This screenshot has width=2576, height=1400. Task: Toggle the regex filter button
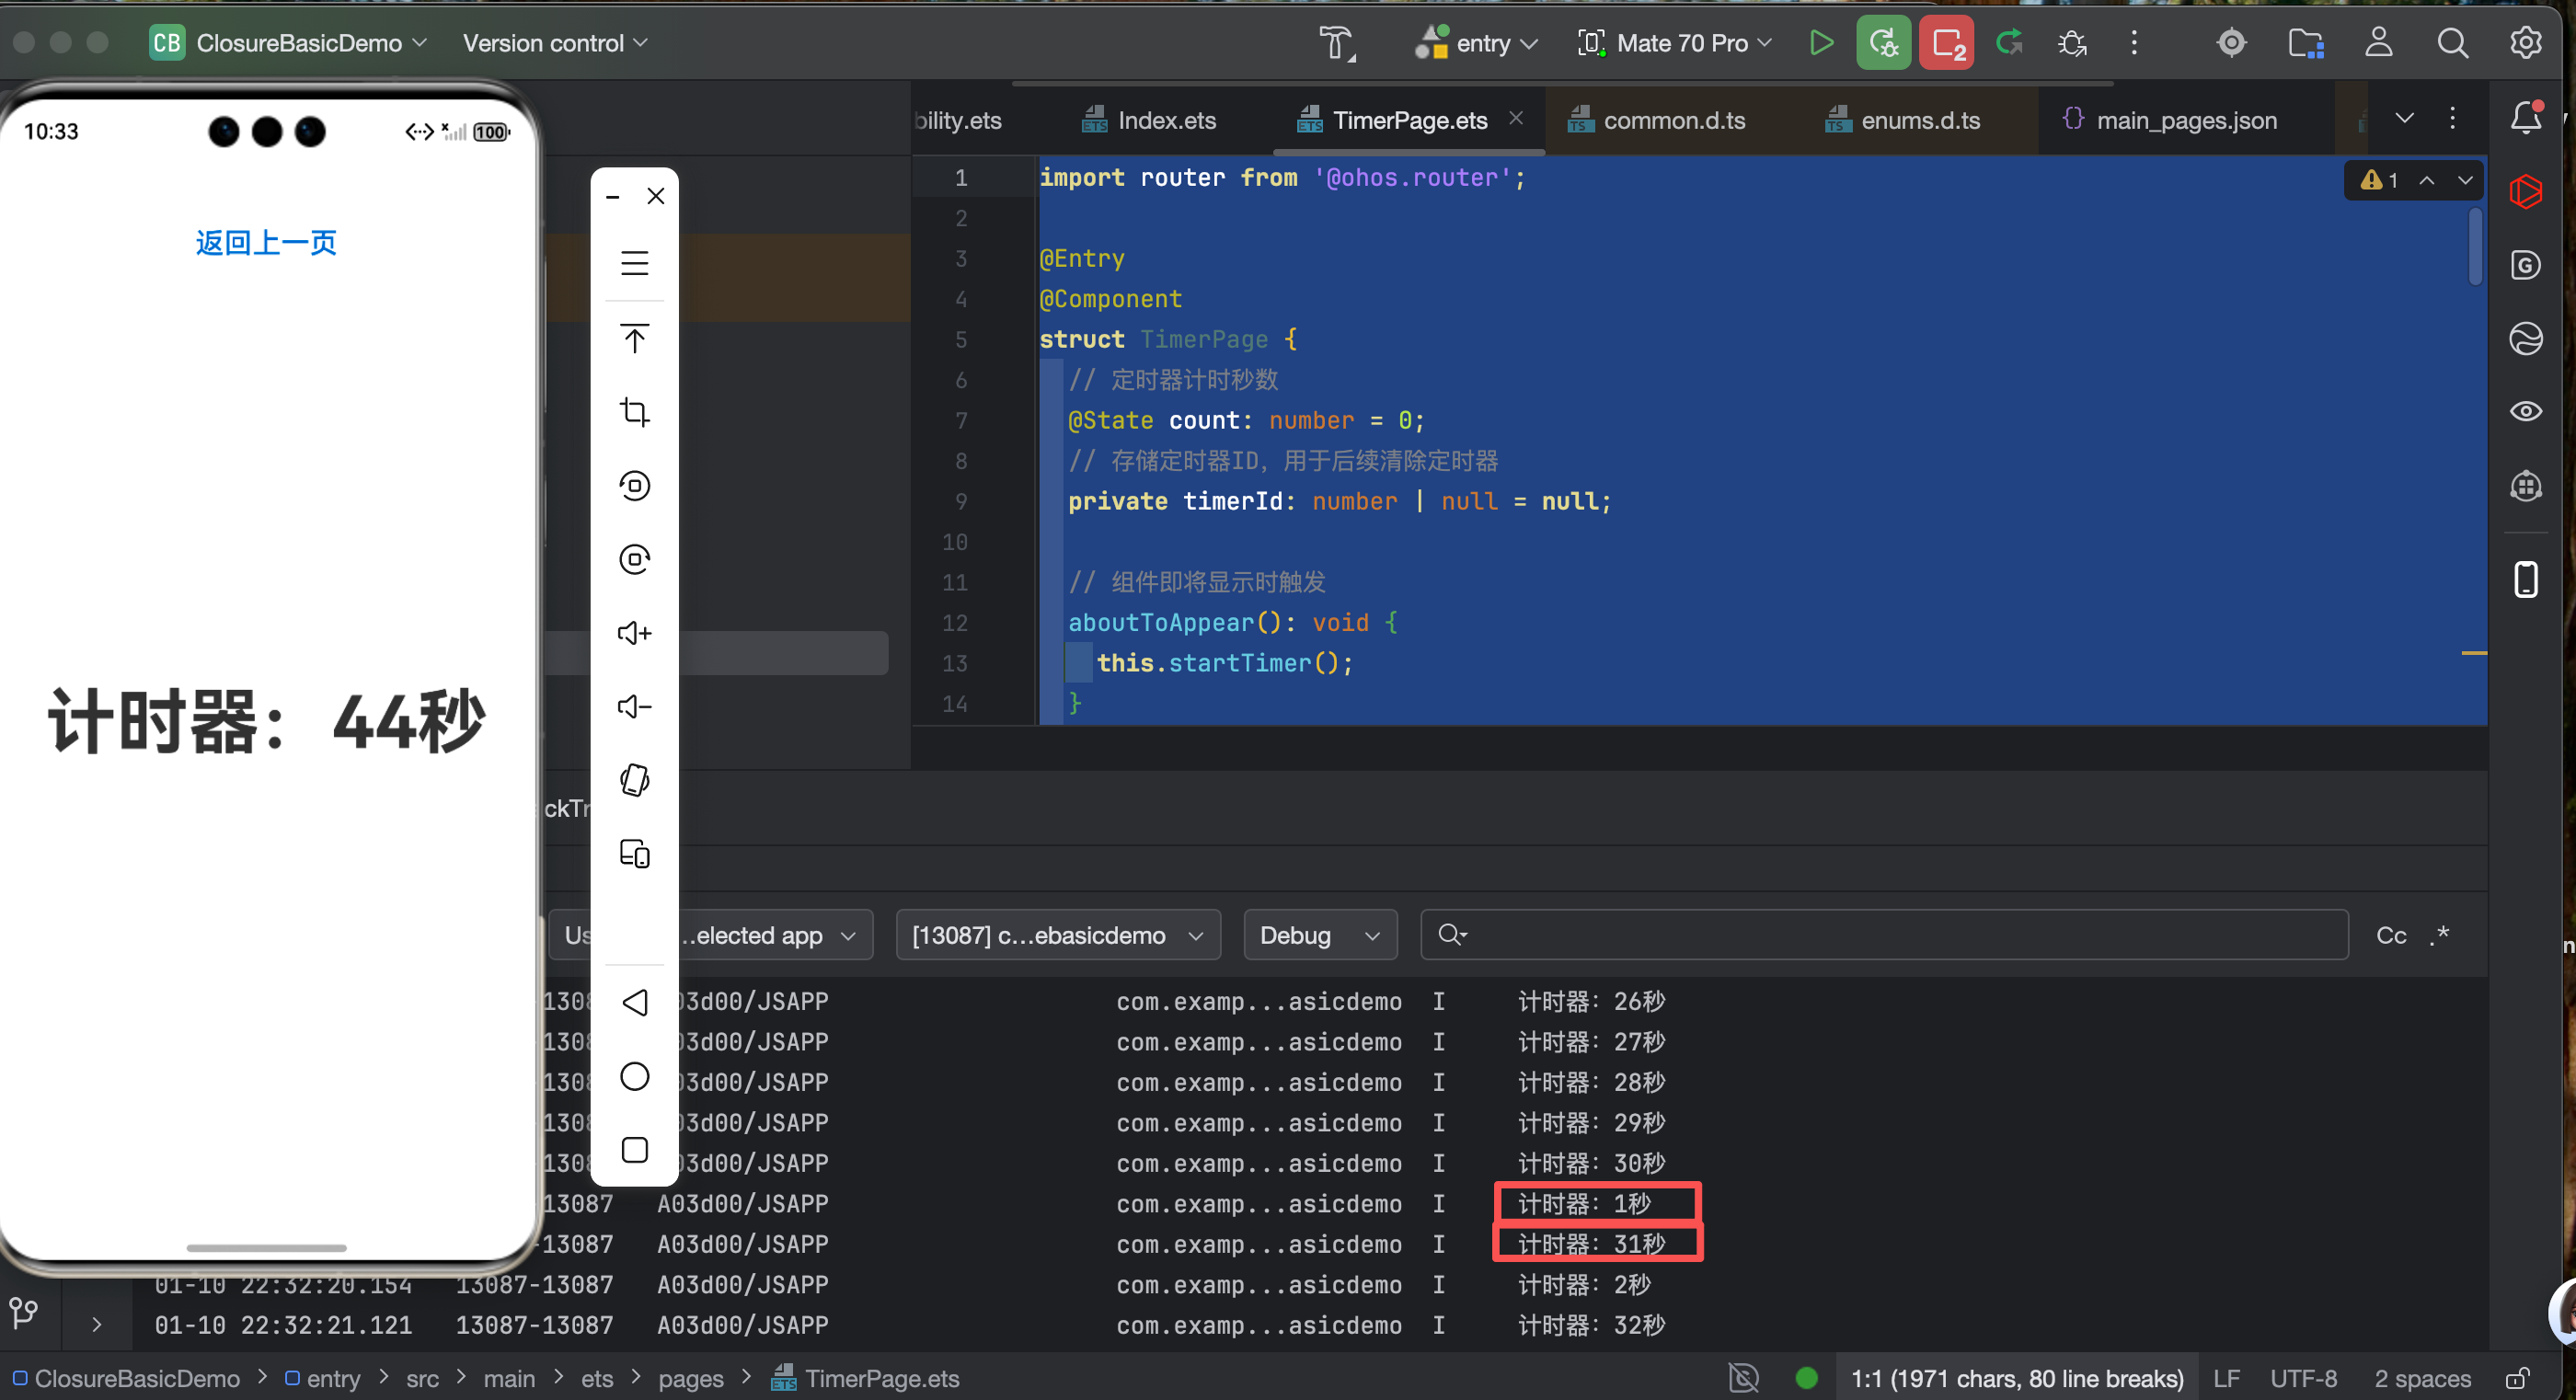[x=2439, y=936]
